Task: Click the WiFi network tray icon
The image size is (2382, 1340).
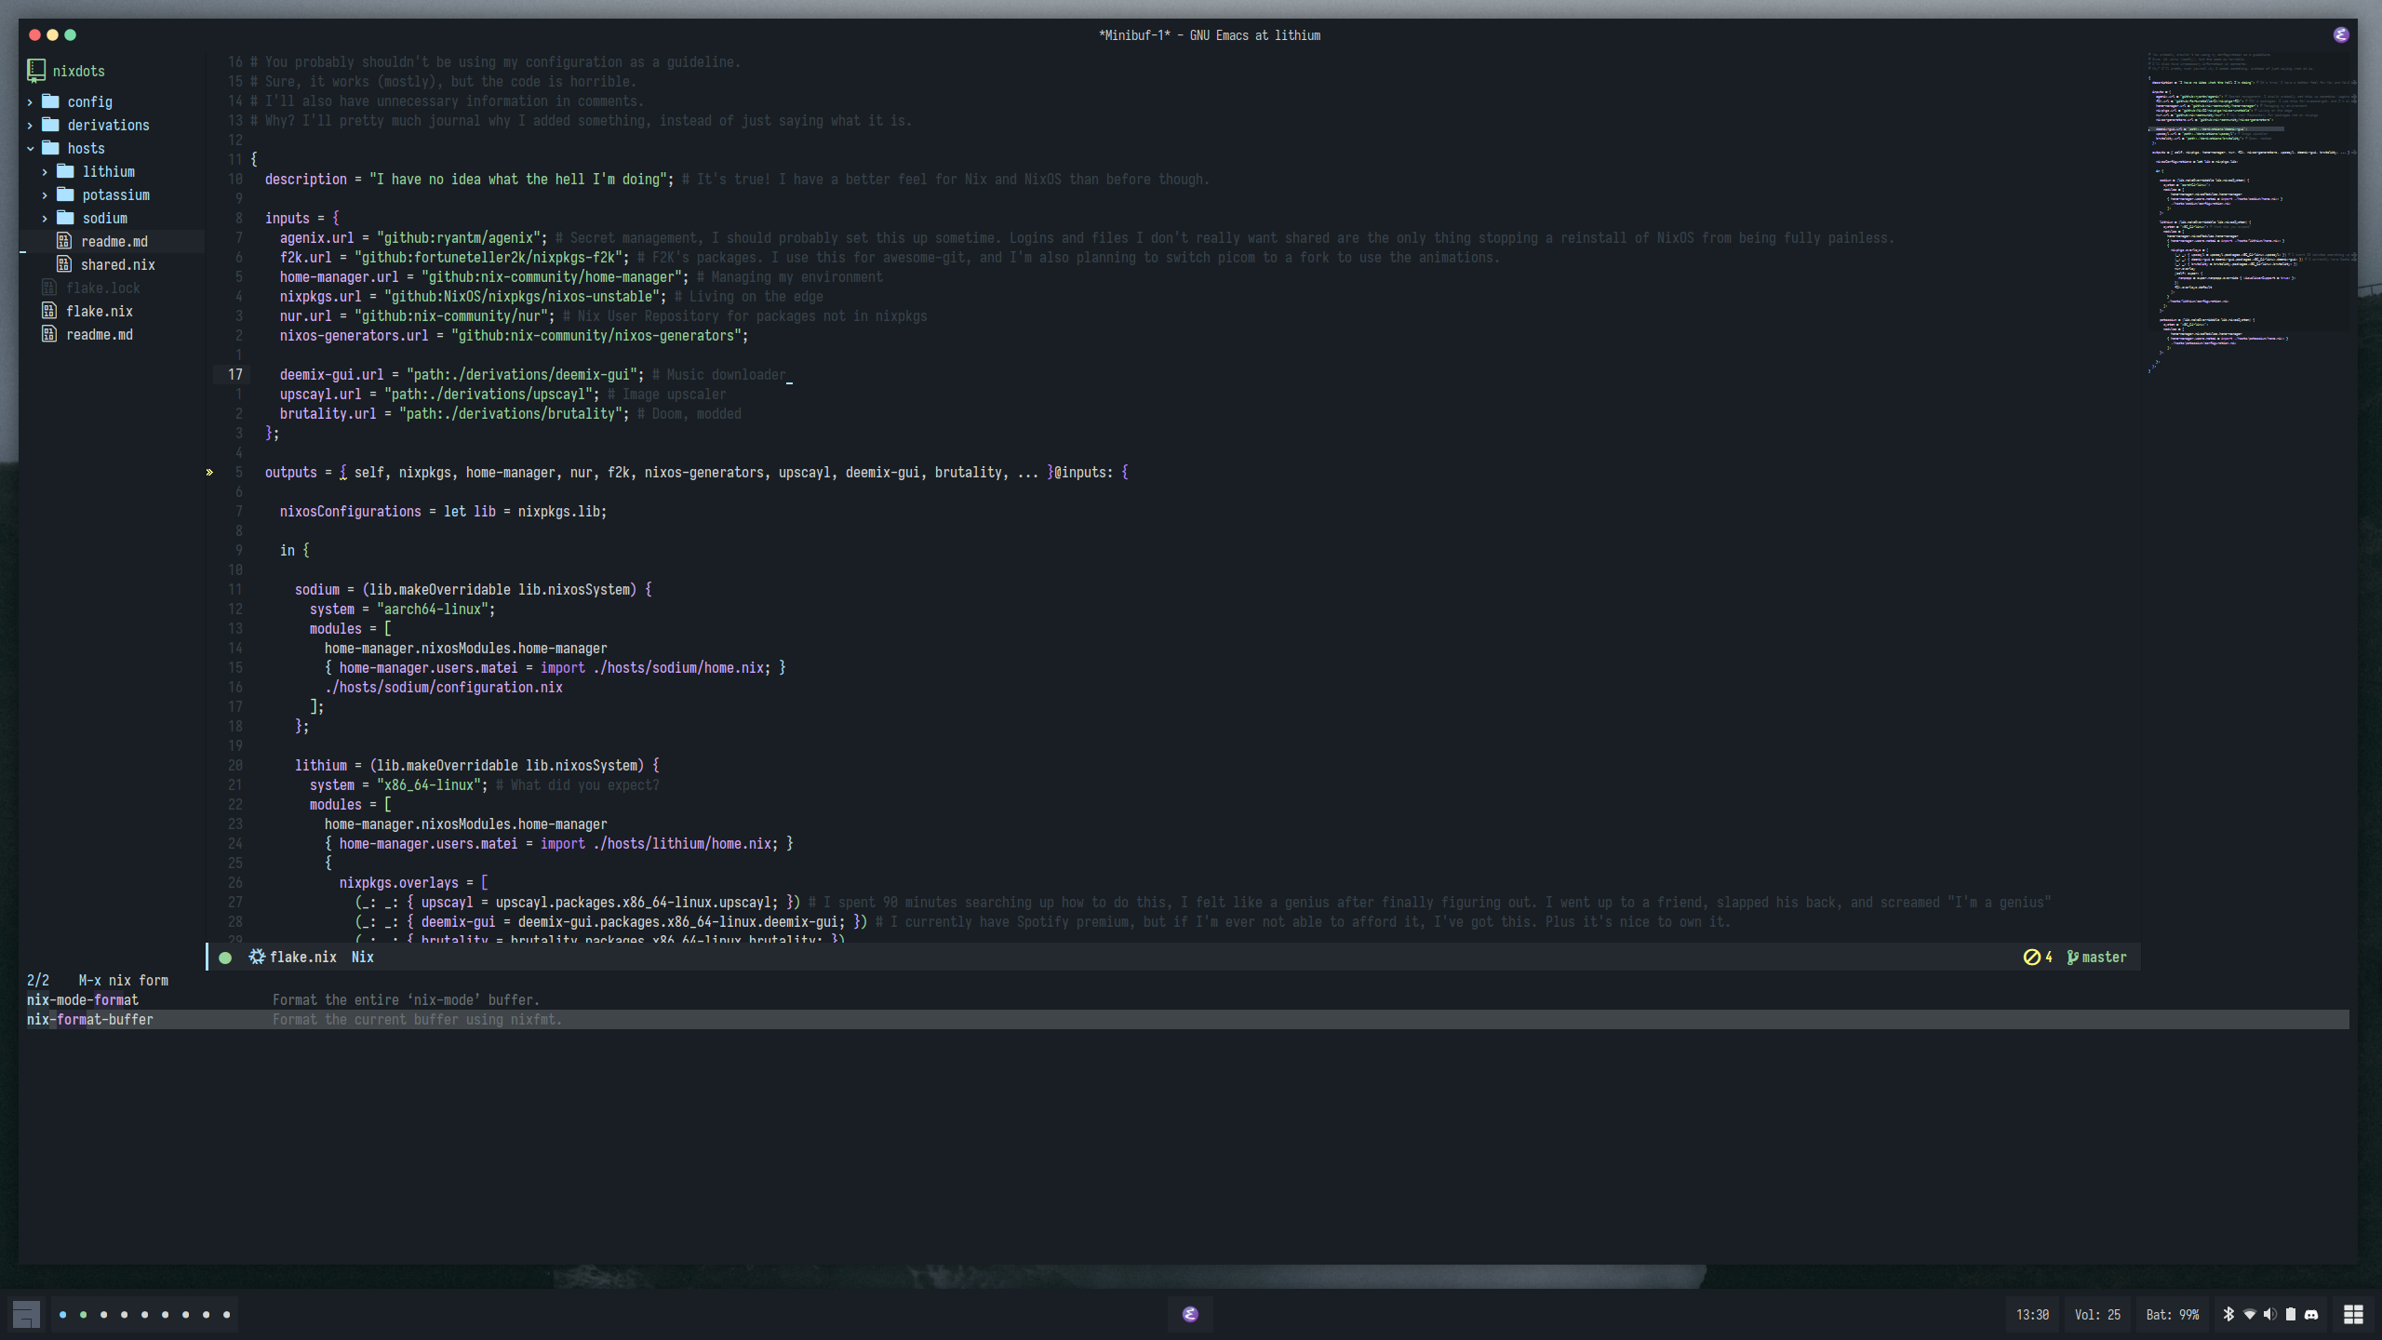Action: 2249,1314
